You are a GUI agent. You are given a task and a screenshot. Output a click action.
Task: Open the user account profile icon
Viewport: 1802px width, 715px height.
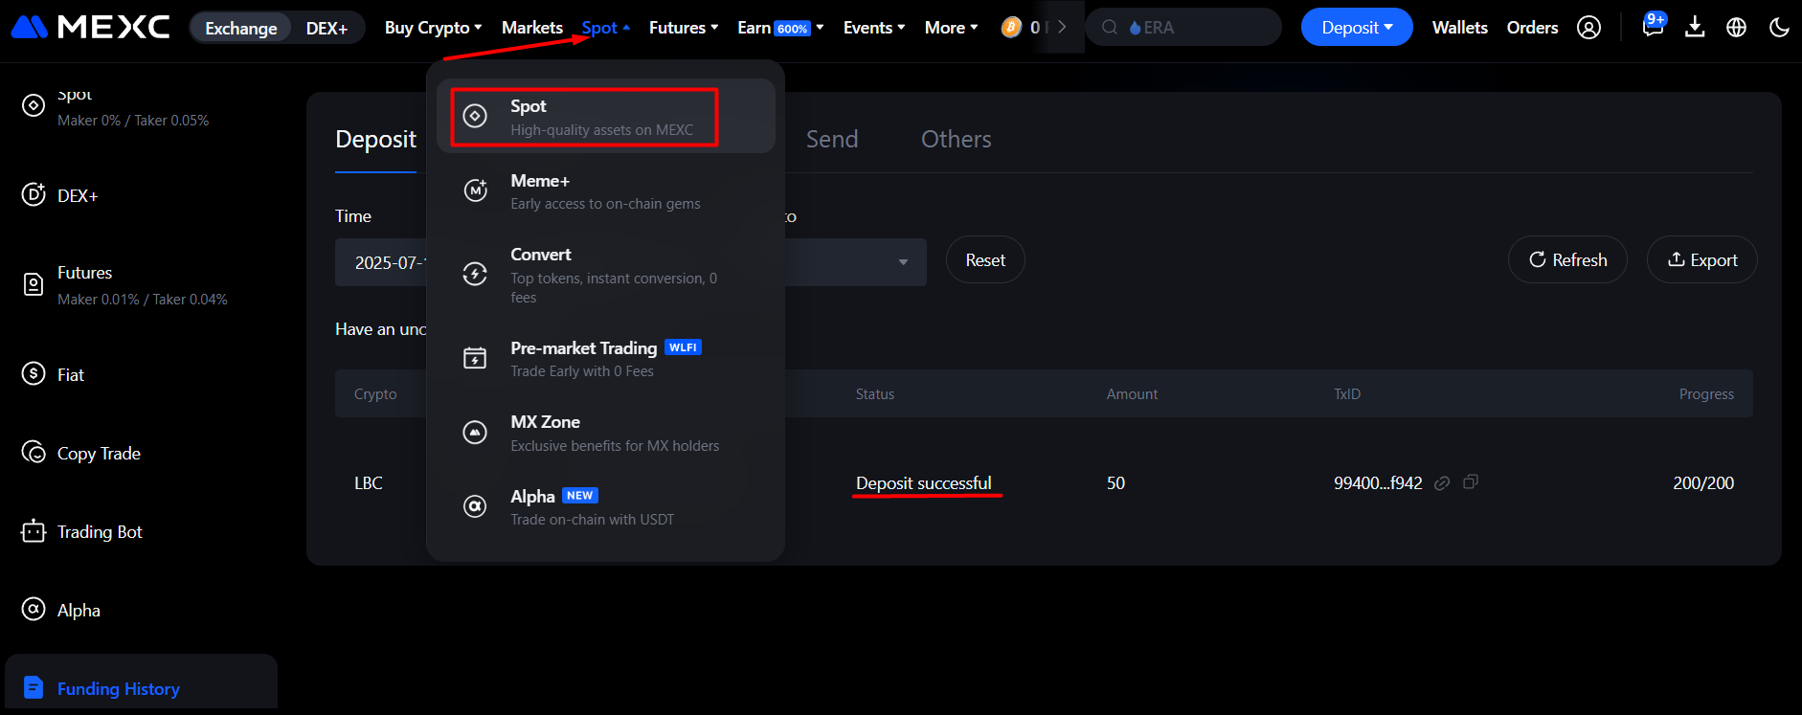click(1588, 28)
